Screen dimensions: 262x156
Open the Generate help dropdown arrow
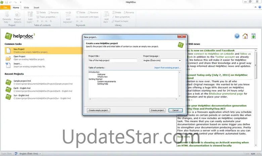pos(9,22)
